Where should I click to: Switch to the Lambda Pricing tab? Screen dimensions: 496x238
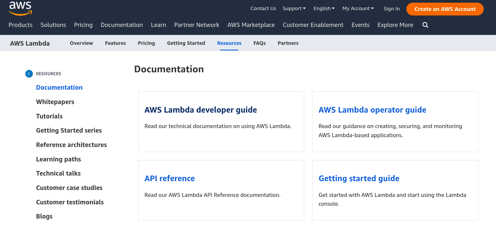click(146, 43)
